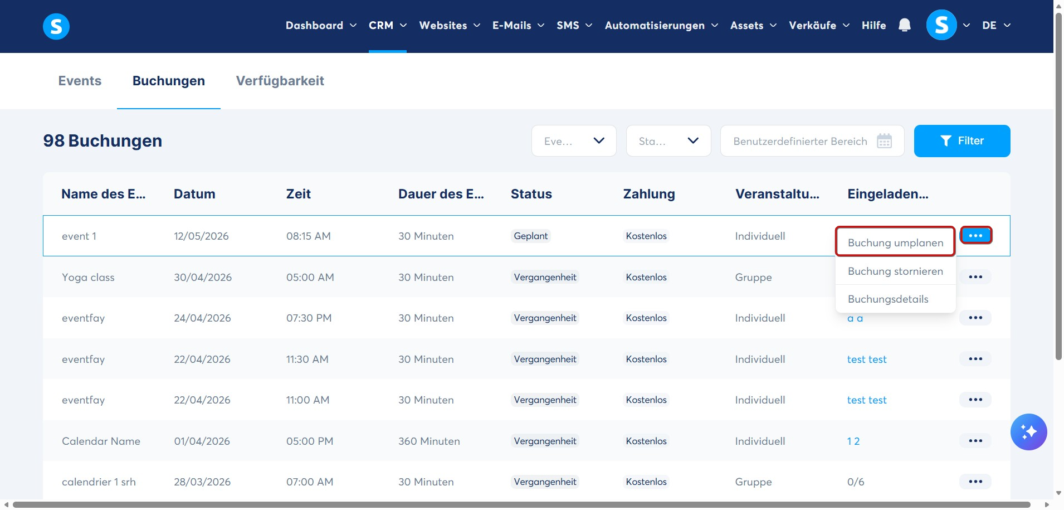
Task: Open three-dot menu for calendrier 1 srh
Action: (975, 482)
